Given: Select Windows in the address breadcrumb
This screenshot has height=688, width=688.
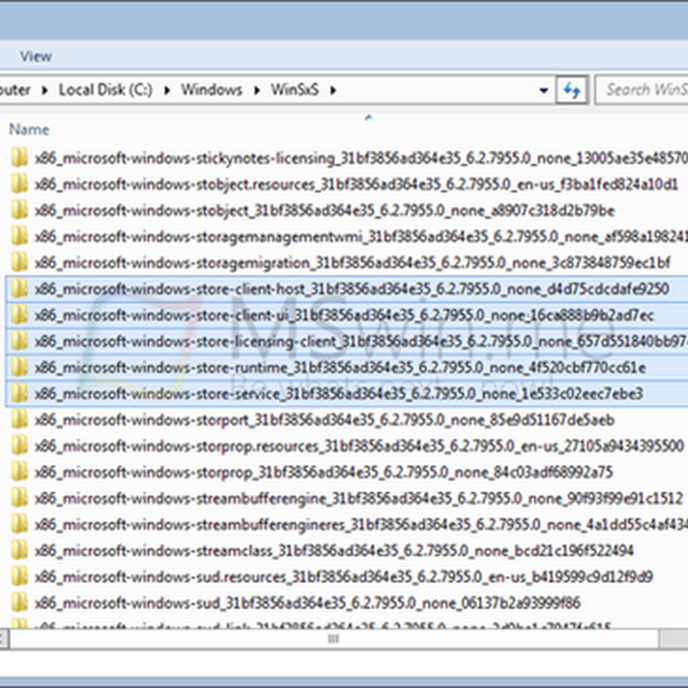Looking at the screenshot, I should click(x=212, y=90).
